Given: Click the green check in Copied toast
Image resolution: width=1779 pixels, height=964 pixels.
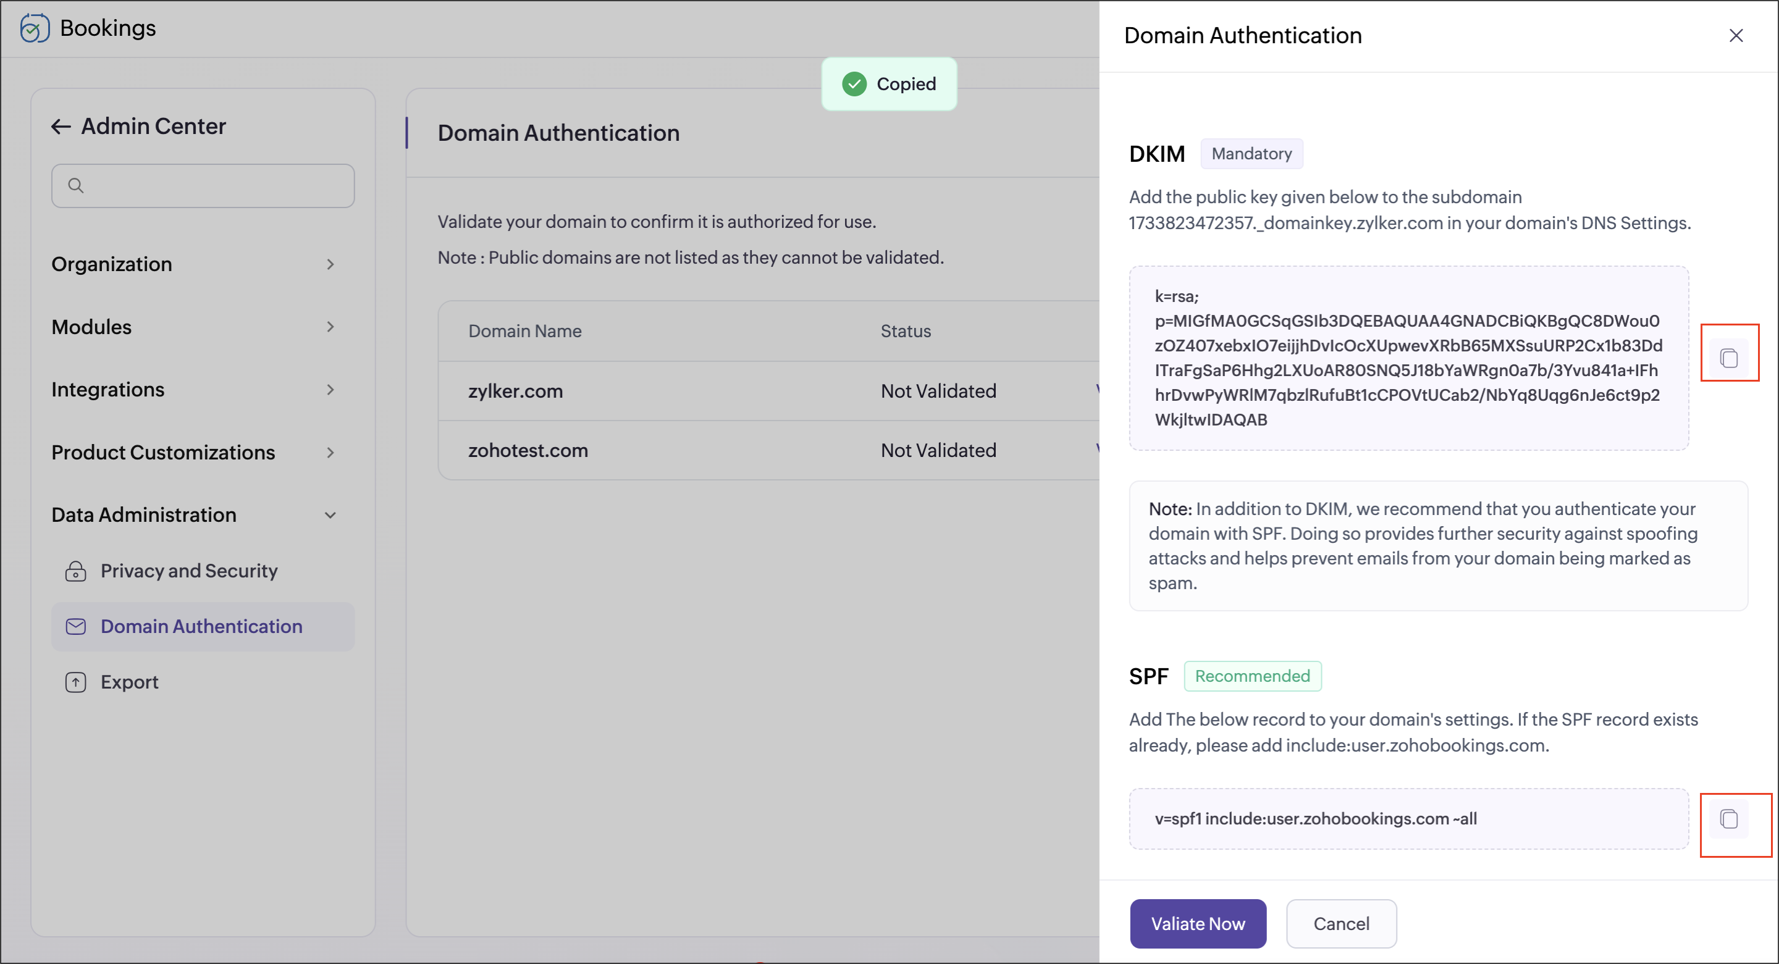Looking at the screenshot, I should 854,83.
